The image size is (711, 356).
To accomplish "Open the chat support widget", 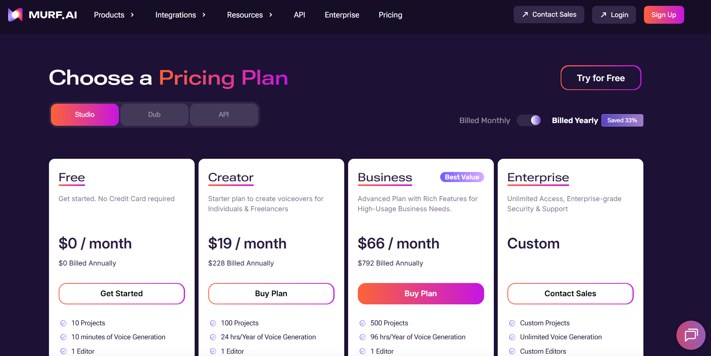I will [x=691, y=335].
